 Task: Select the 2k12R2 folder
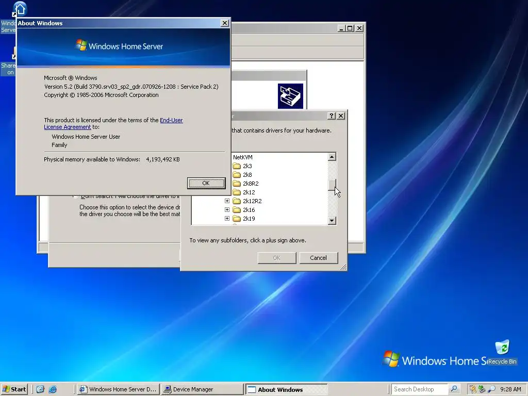[x=252, y=201]
